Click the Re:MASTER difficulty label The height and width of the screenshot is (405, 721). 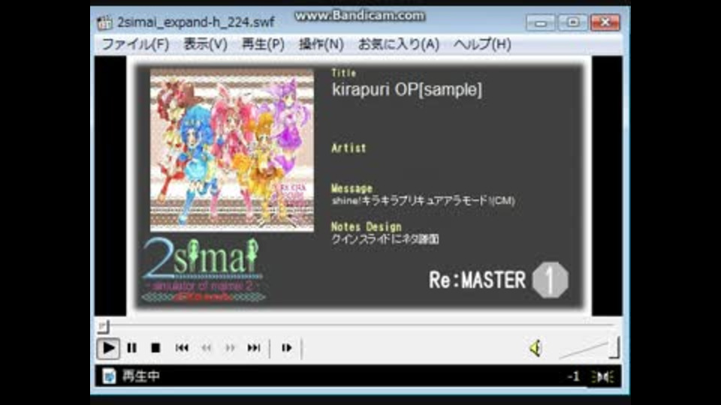click(x=478, y=280)
